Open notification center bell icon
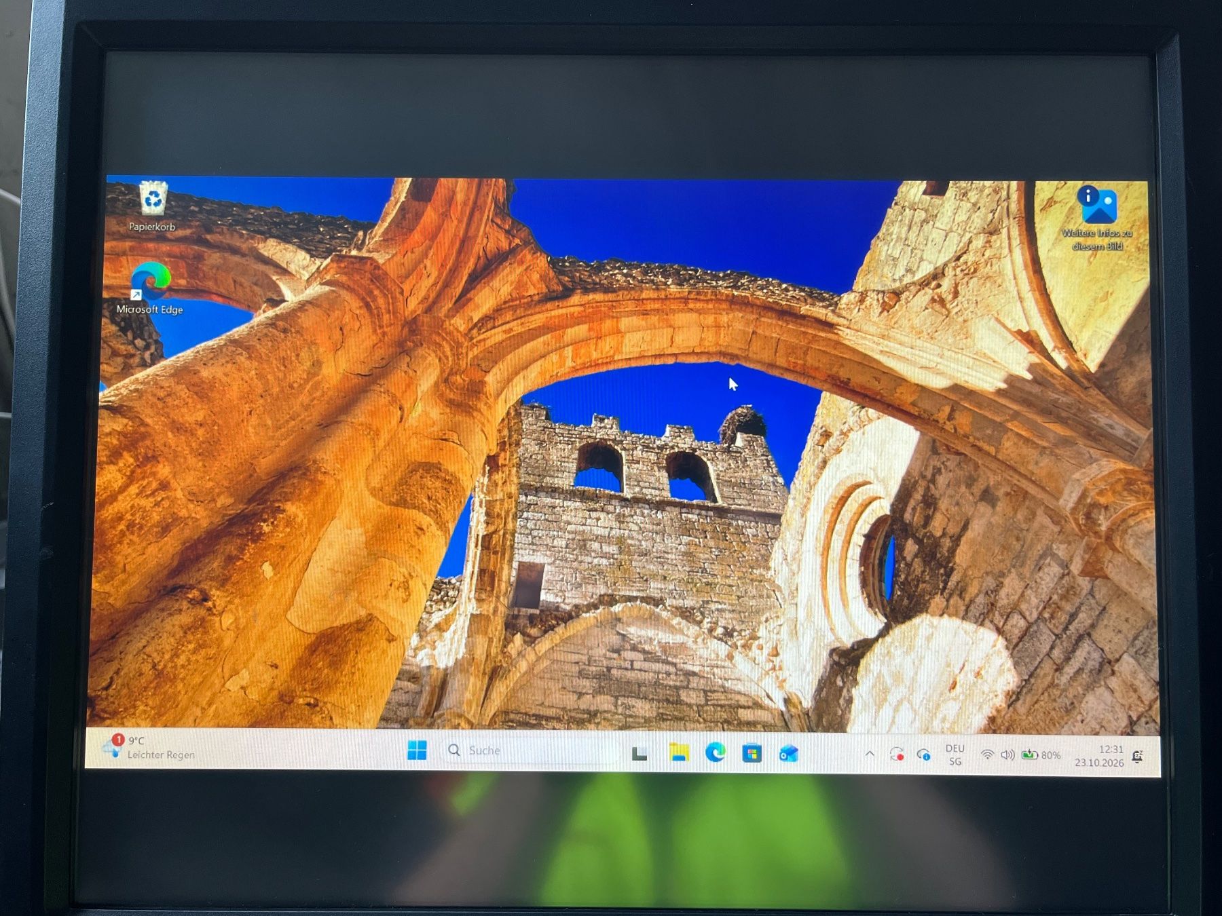This screenshot has height=916, width=1222. (1138, 757)
